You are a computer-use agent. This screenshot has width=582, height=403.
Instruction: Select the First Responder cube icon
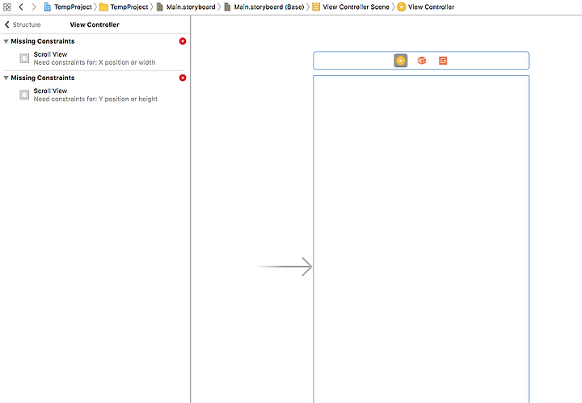422,61
